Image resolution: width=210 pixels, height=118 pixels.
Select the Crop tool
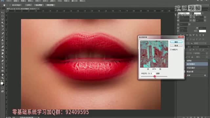pos(2,26)
